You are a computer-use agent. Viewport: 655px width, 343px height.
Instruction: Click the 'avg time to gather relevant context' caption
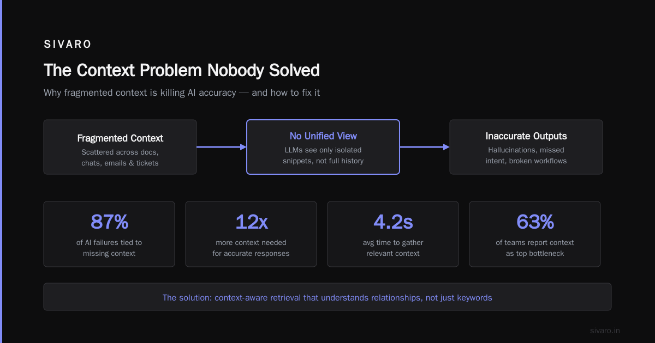coord(393,248)
